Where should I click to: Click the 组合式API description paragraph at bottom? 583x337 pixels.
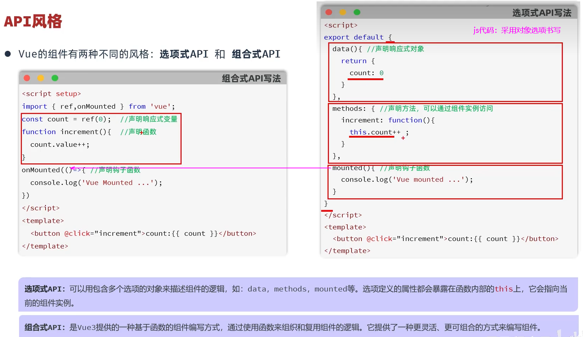pyautogui.click(x=283, y=327)
